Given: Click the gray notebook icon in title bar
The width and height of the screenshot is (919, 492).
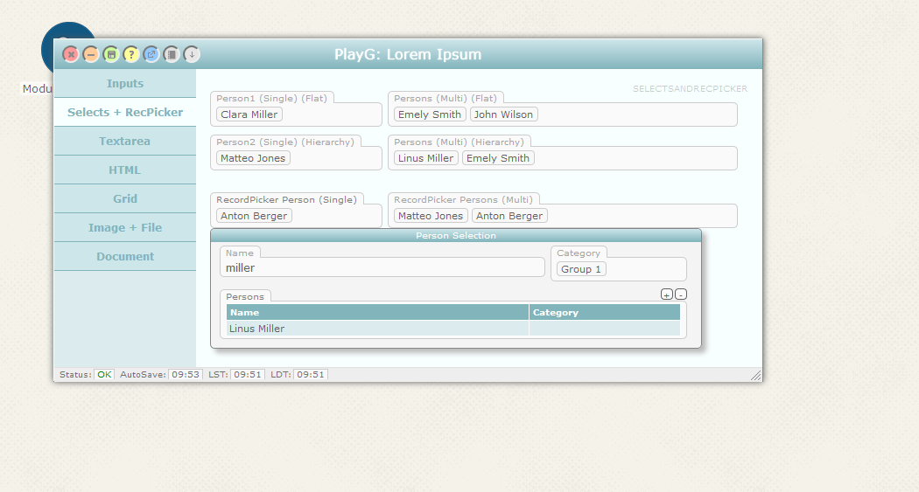Looking at the screenshot, I should 172,54.
